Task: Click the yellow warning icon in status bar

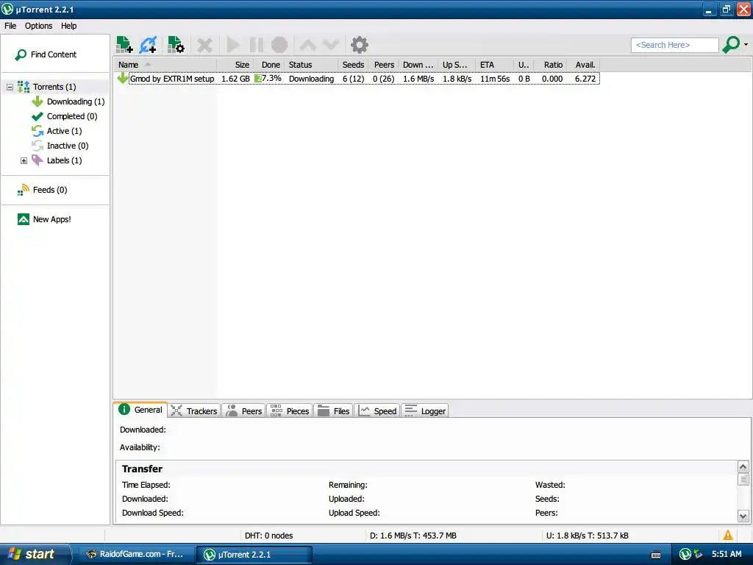Action: pyautogui.click(x=728, y=536)
